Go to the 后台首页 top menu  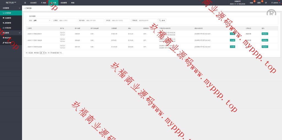tap(33, 3)
